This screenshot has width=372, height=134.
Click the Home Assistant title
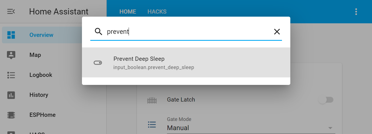(59, 11)
